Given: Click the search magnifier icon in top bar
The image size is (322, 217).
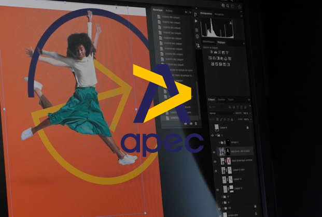Looking at the screenshot, I should click(228, 6).
